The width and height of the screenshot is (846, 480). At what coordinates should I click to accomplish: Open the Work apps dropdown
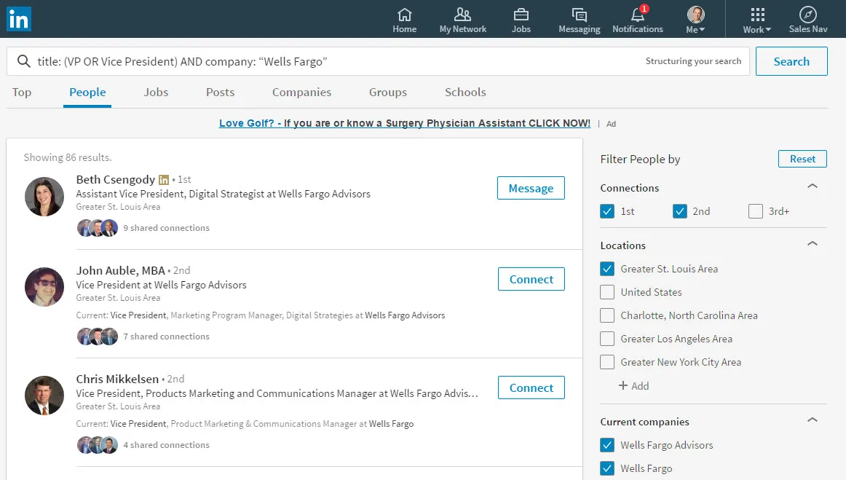click(757, 19)
